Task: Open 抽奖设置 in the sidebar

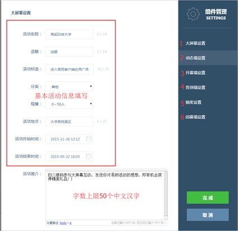Action: (208, 102)
